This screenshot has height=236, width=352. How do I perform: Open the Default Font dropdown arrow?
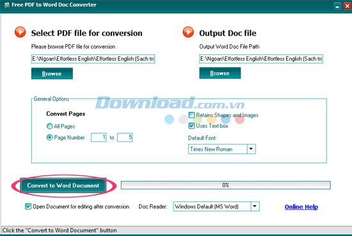[x=252, y=149]
